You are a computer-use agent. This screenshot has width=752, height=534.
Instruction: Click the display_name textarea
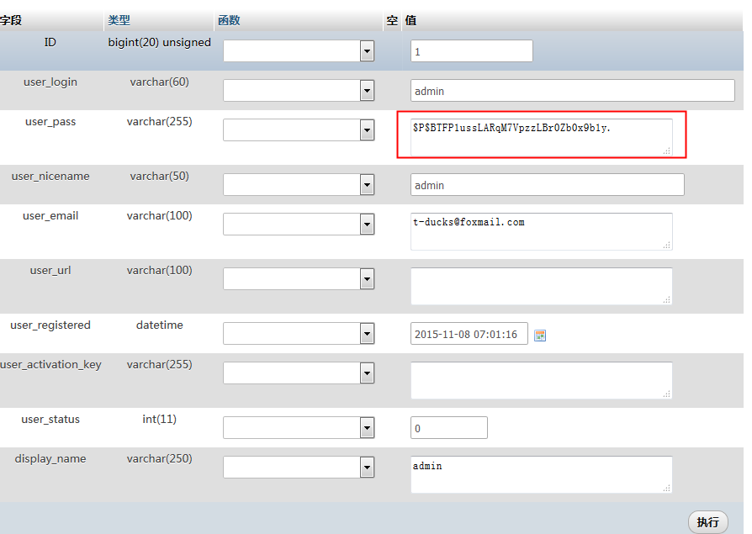click(x=541, y=474)
